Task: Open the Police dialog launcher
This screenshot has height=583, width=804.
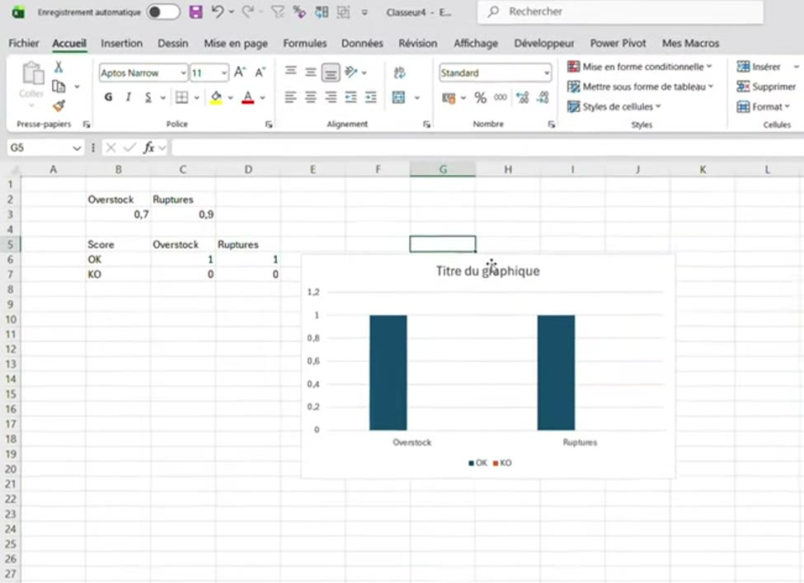Action: point(269,125)
